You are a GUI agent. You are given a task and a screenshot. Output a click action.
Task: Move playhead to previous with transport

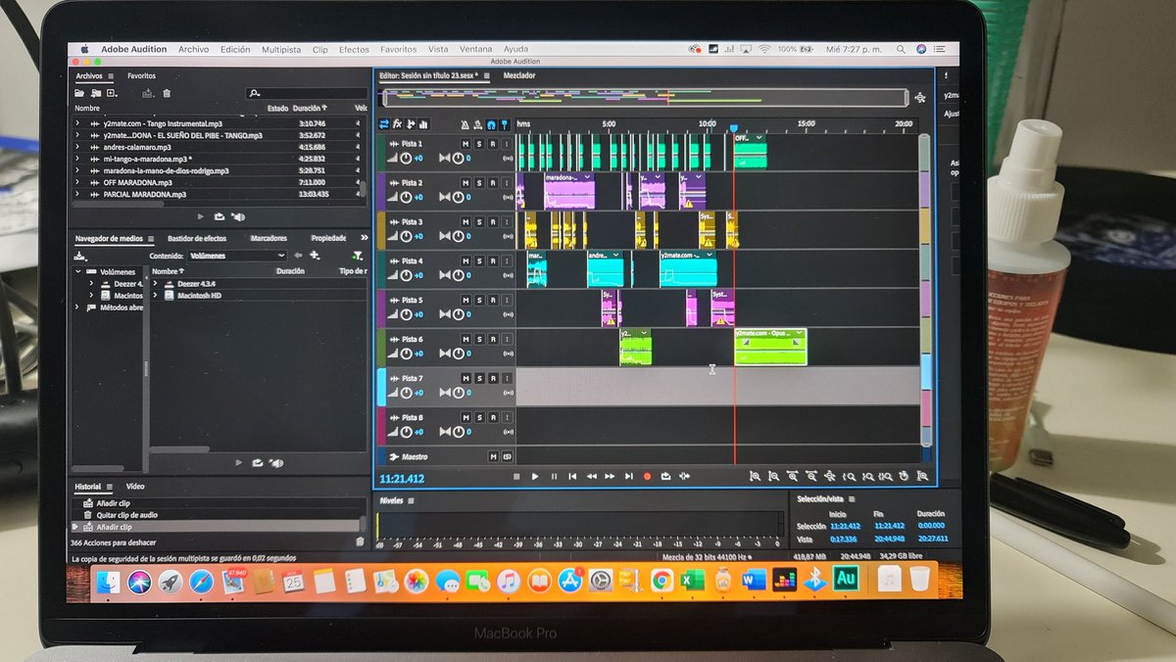pos(572,476)
